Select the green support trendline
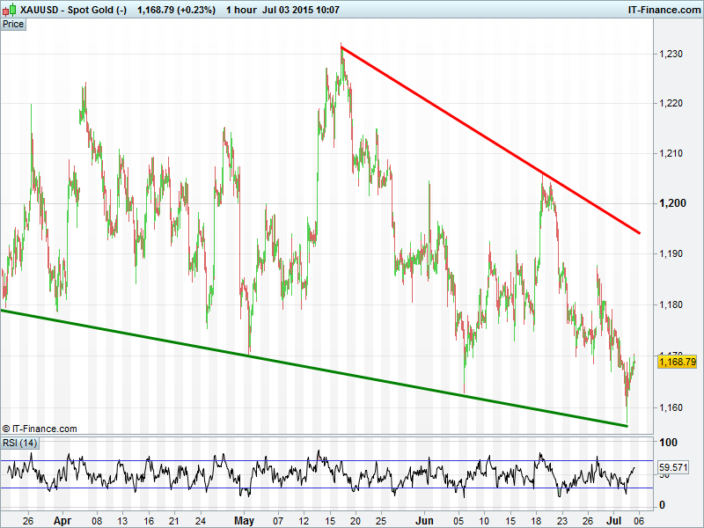The height and width of the screenshot is (528, 704). point(308,365)
